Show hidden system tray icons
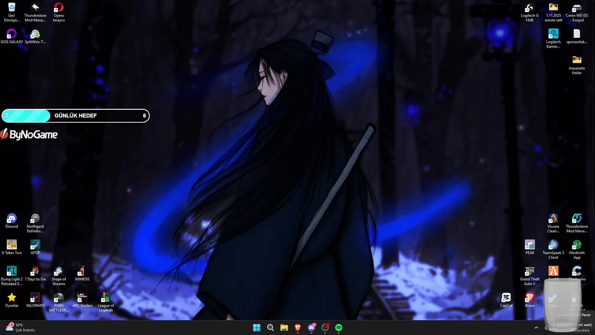This screenshot has height=335, width=595. 536,328
